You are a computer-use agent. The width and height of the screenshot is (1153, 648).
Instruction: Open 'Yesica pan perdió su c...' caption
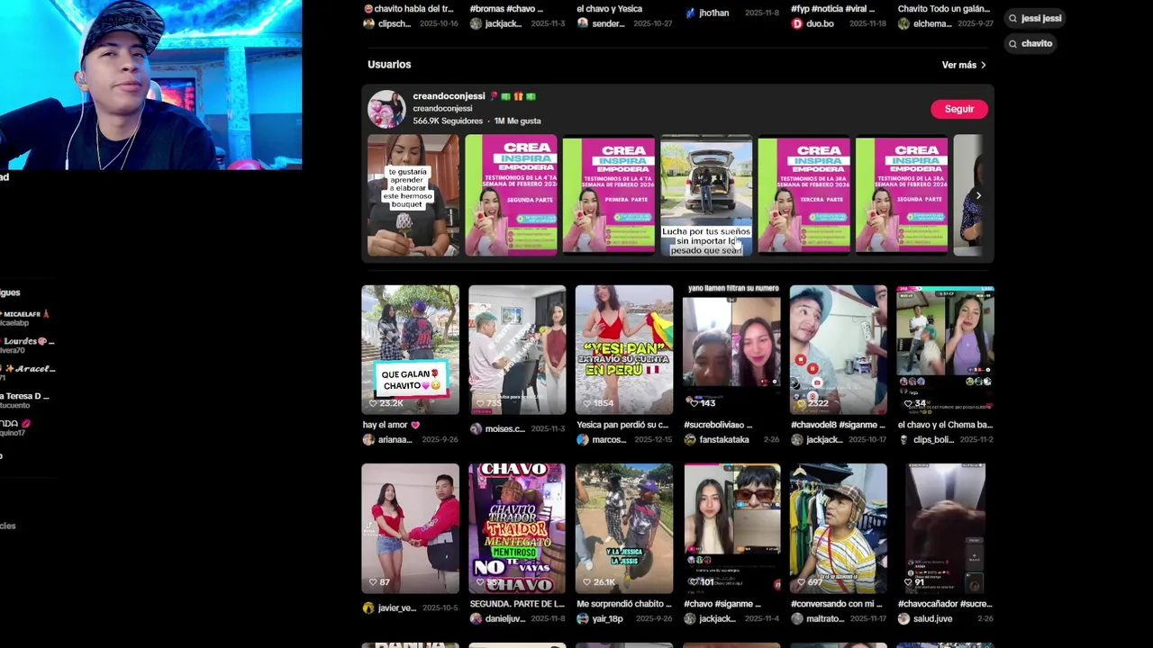point(622,425)
